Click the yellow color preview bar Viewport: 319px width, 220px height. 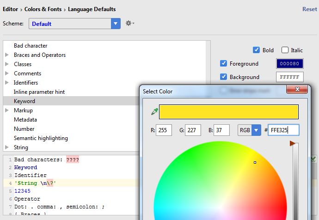[x=229, y=112]
